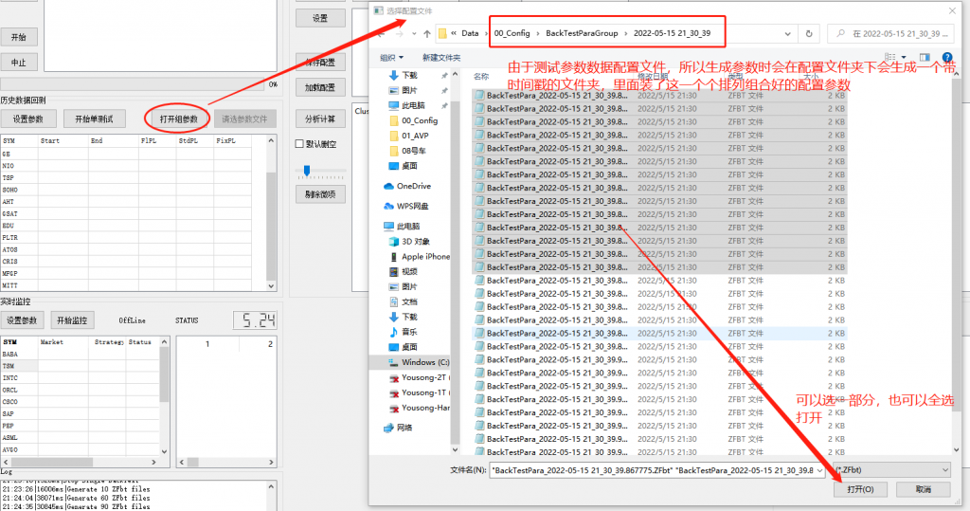The image size is (970, 511).
Task: Click the 中止 button in main window
Action: pos(19,63)
